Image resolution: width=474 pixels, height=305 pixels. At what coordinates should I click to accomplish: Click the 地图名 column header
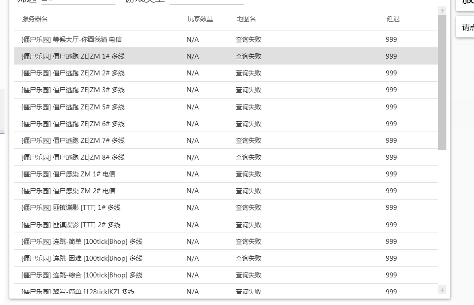click(x=246, y=19)
